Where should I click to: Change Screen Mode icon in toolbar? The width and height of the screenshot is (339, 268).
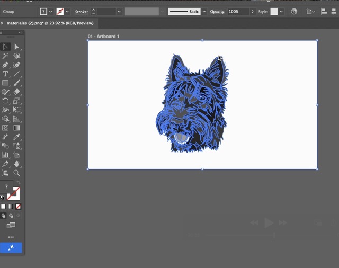pos(11,225)
